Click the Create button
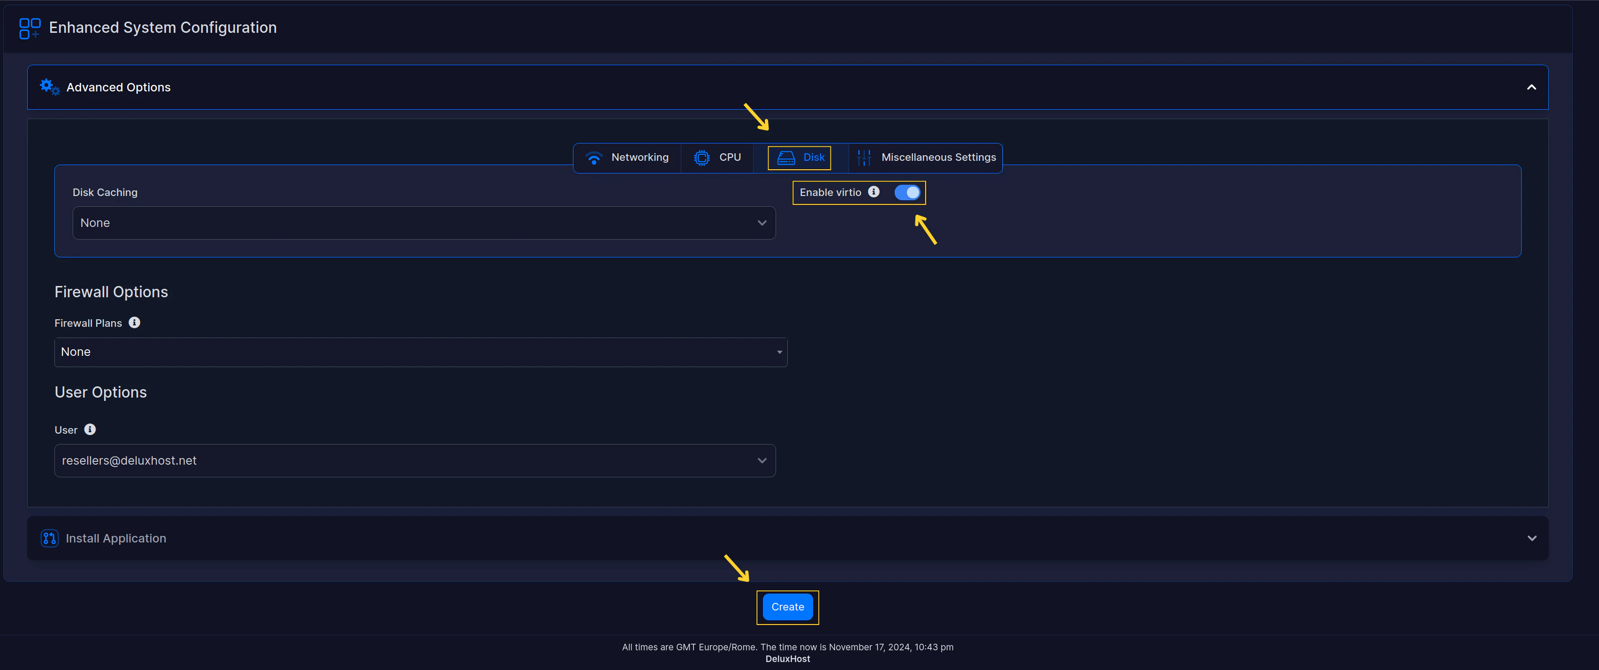1599x670 pixels. pos(787,607)
